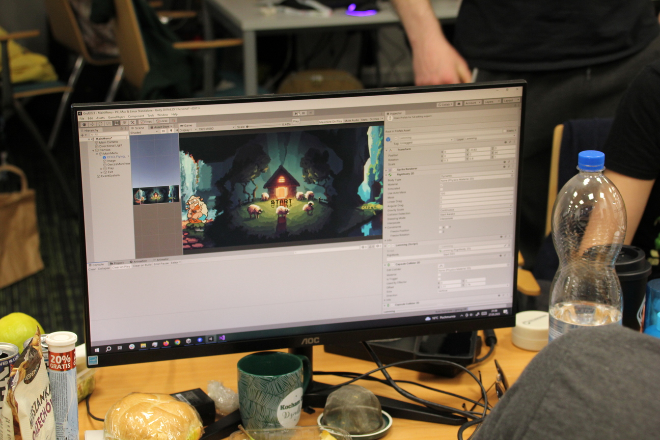Click Collapse in the Console toolbar
The image size is (660, 440).
pos(104,268)
